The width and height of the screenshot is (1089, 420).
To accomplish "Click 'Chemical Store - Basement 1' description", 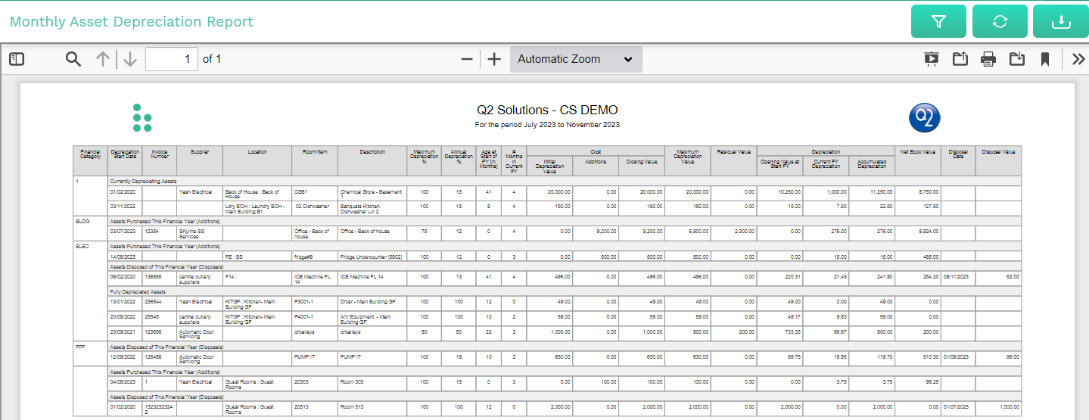I will [372, 194].
